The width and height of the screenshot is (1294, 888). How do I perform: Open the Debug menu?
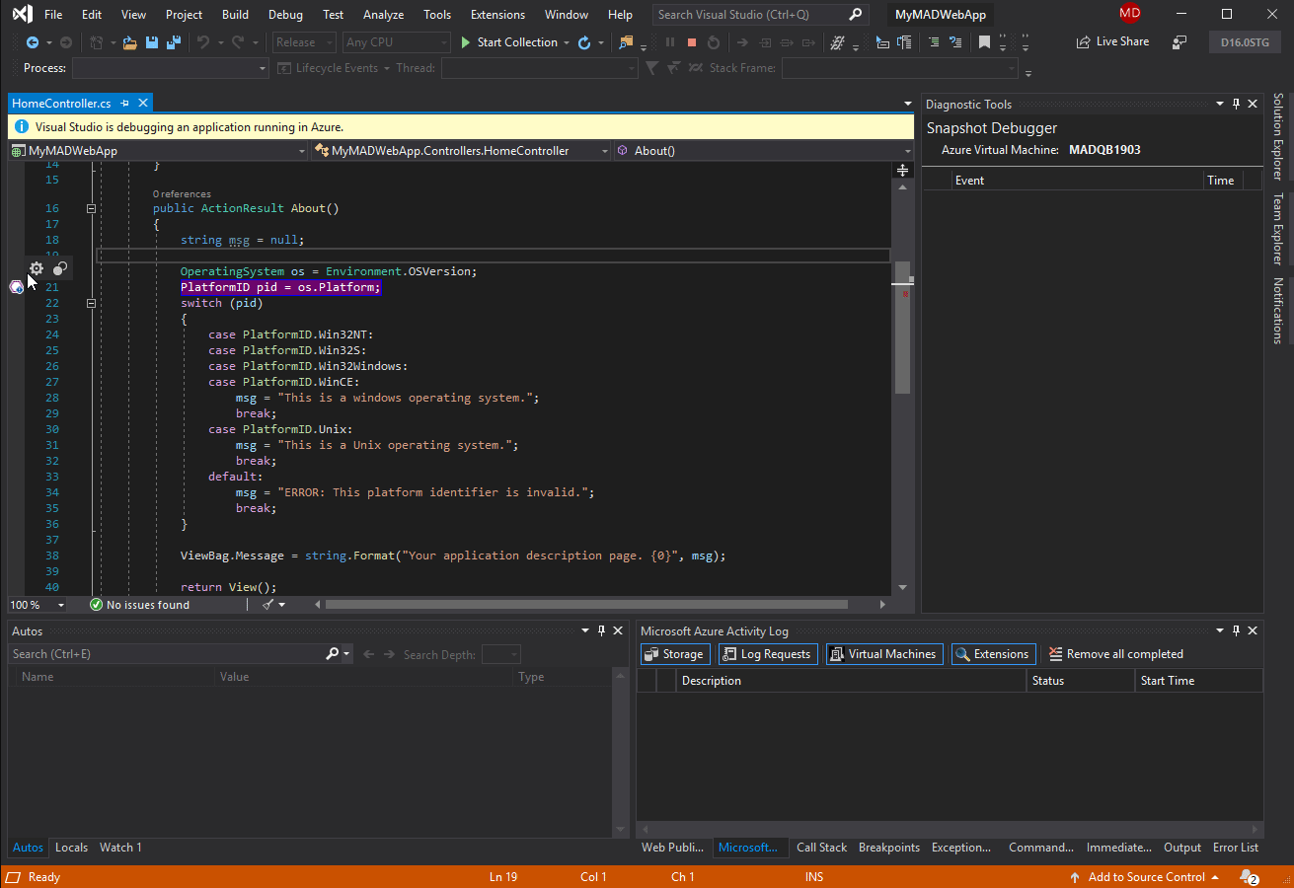coord(285,15)
